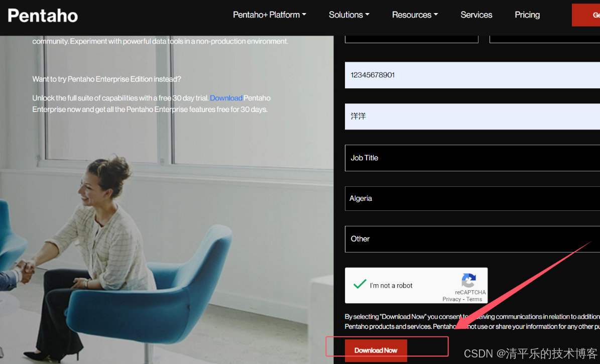The width and height of the screenshot is (600, 364).
Task: Expand the Solutions menu
Action: (349, 15)
